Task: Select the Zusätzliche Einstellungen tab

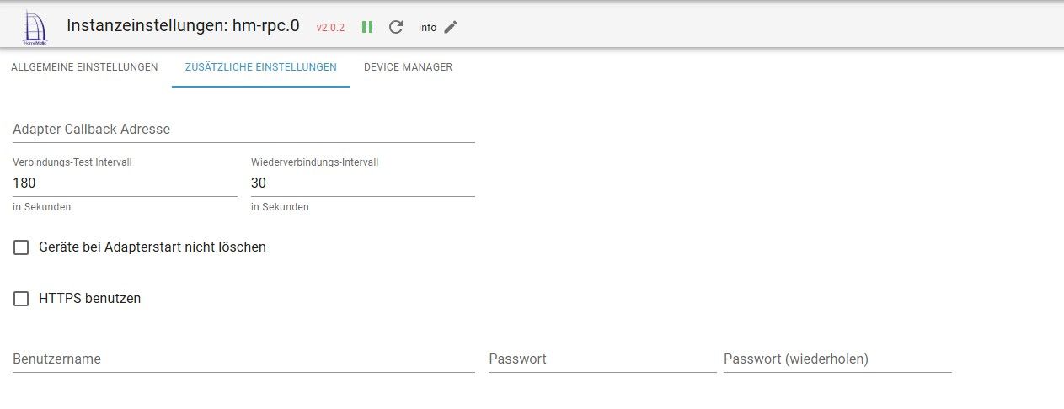Action: click(x=261, y=67)
